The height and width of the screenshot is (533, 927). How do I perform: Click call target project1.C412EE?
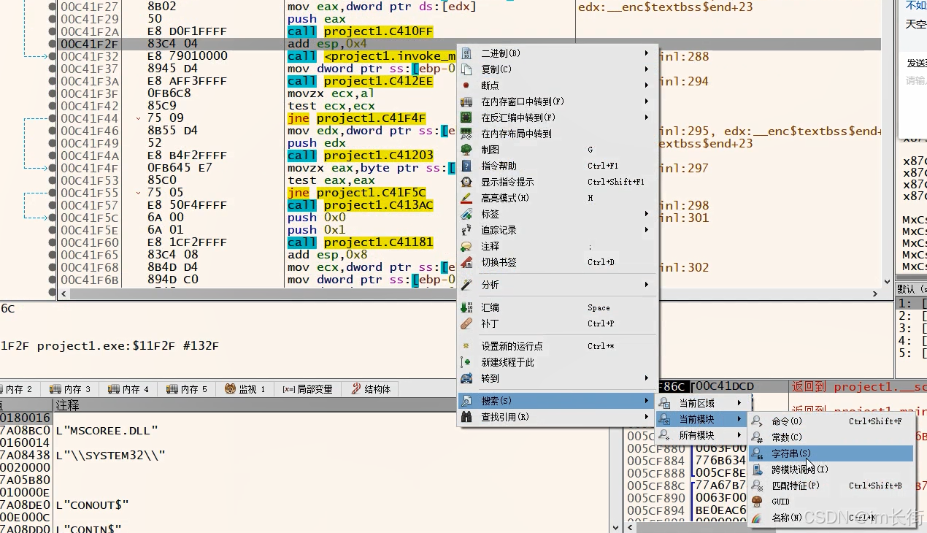tap(378, 81)
